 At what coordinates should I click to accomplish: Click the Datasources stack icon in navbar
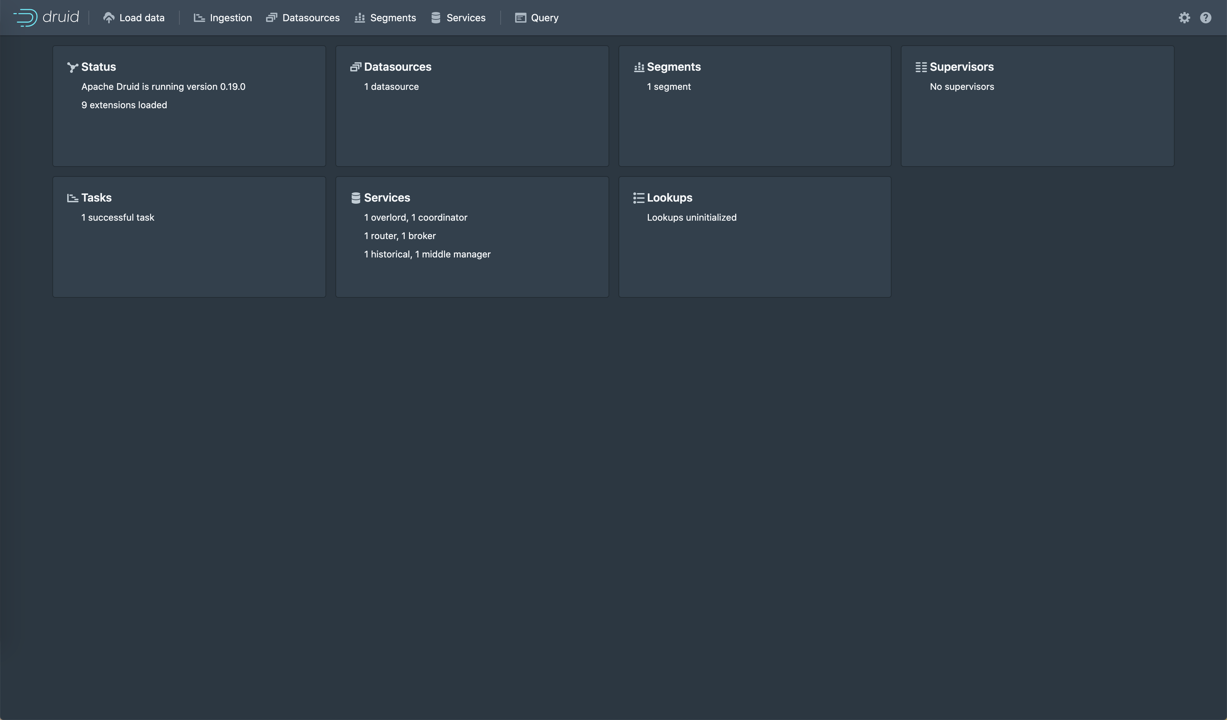point(271,18)
